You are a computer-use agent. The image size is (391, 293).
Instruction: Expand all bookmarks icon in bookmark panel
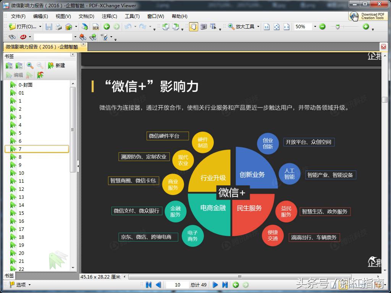9,66
